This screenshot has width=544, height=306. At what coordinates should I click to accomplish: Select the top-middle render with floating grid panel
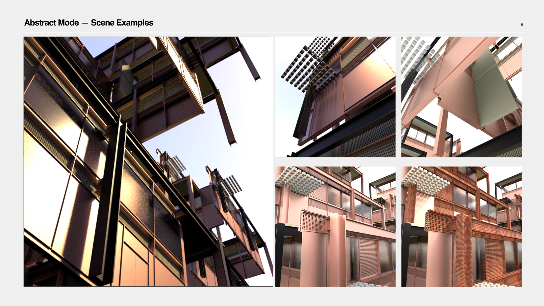335,97
